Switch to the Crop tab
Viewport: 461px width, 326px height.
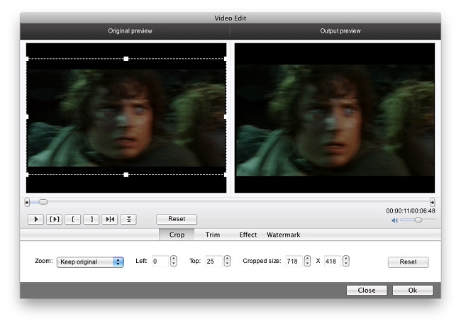pos(177,235)
